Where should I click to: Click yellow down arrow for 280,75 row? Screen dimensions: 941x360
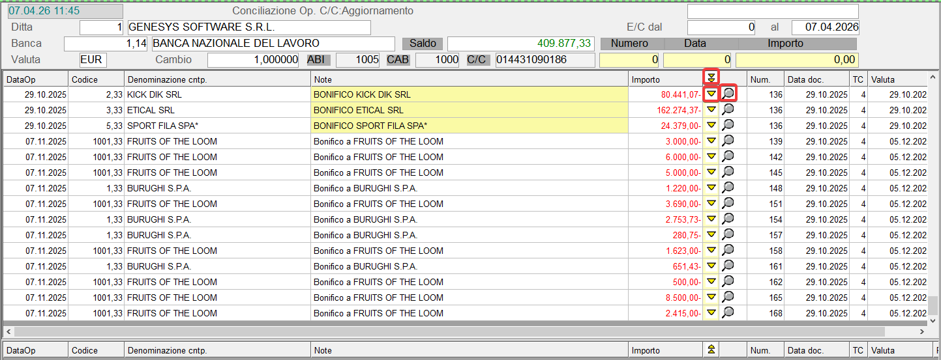[x=711, y=235]
